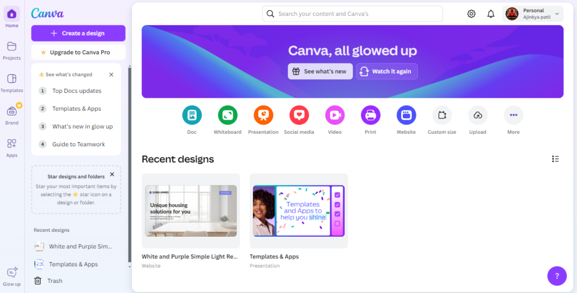Open Templates & Apps in sidebar recents
This screenshot has height=293, width=577.
66,264
